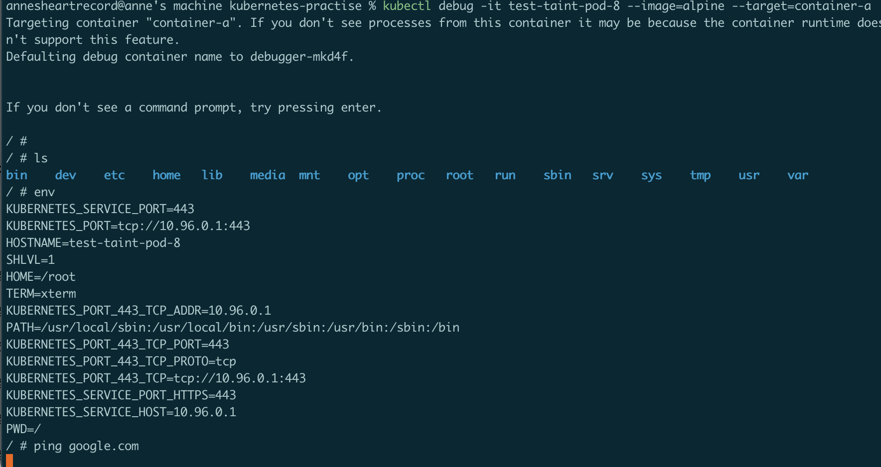881x467 pixels.
Task: Click the 'root' directory in ls output
Action: 459,175
